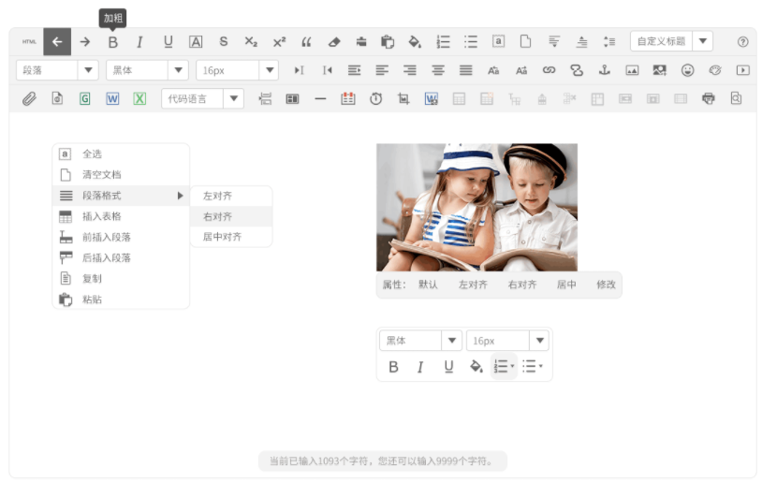
Task: Toggle superscript formatting
Action: (280, 42)
